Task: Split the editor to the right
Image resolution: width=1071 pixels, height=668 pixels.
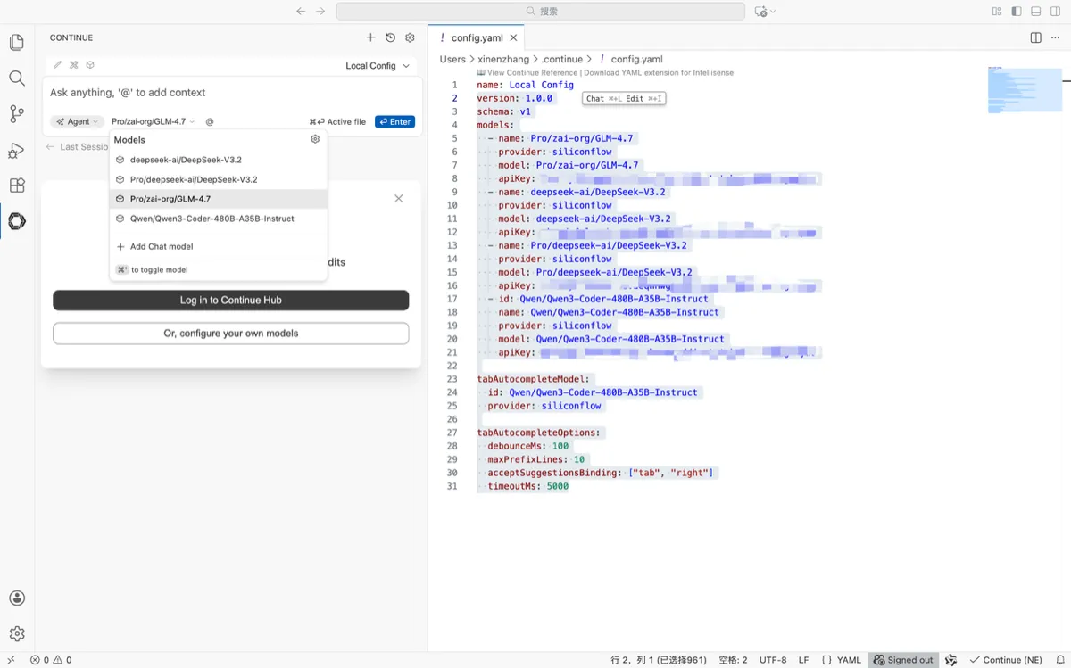Action: click(1036, 37)
